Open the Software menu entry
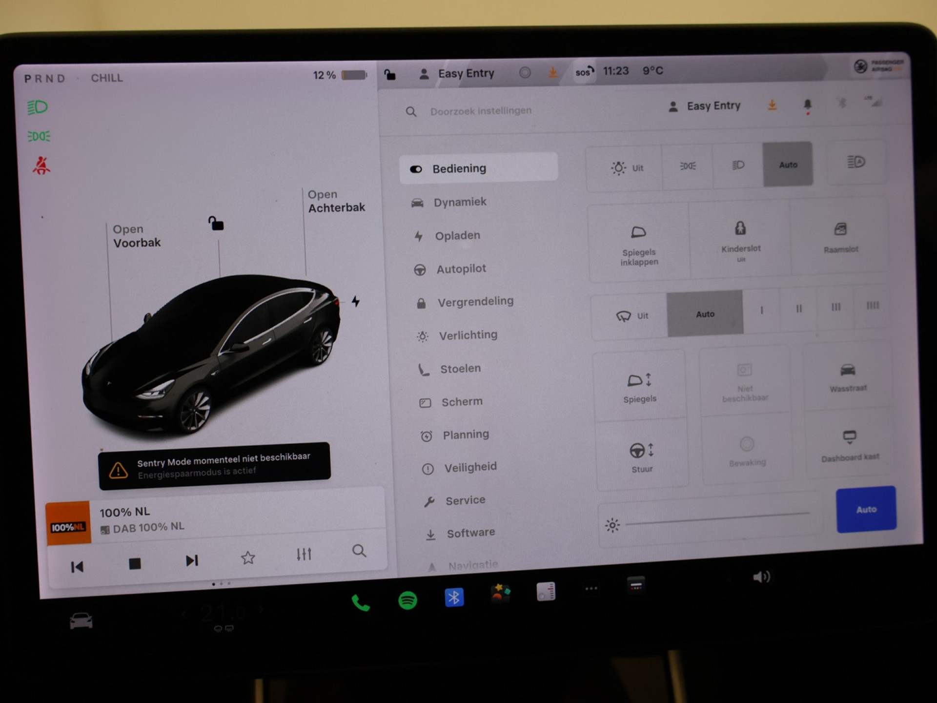Screen dimensions: 937x703 pyautogui.click(x=470, y=533)
